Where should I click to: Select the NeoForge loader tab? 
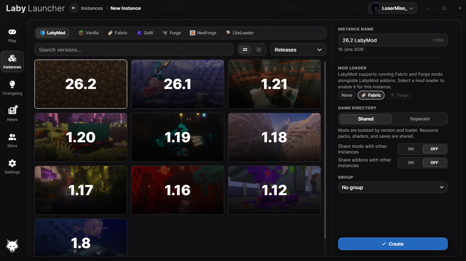pyautogui.click(x=203, y=33)
